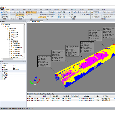Click the root folder icon in the data tree
This screenshot has height=115, width=115.
[3, 24]
